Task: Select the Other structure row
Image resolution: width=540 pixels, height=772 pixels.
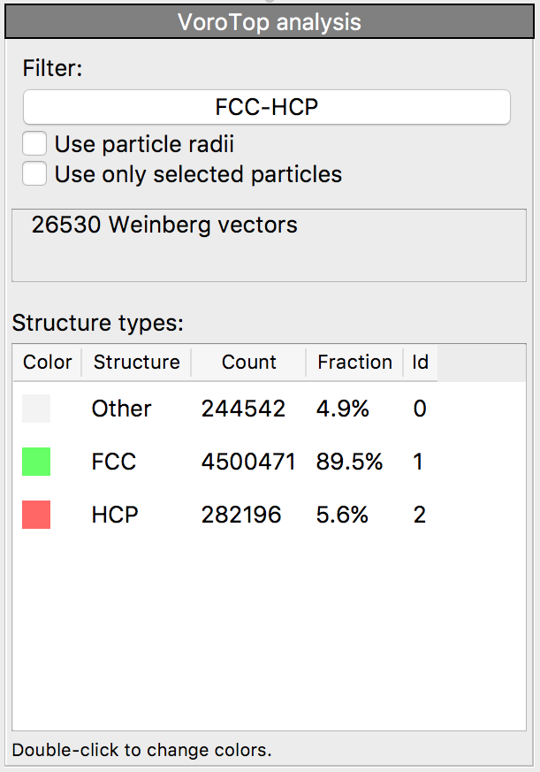Action: 122,409
